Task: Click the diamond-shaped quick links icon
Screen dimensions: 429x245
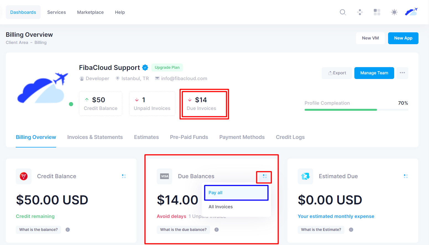Action: [x=360, y=12]
